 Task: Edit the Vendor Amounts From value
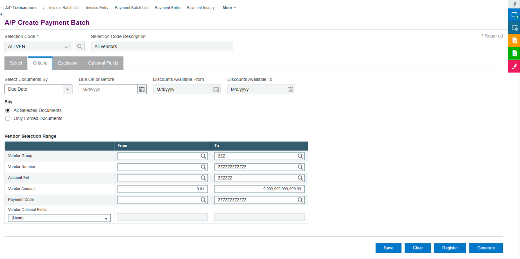(162, 189)
